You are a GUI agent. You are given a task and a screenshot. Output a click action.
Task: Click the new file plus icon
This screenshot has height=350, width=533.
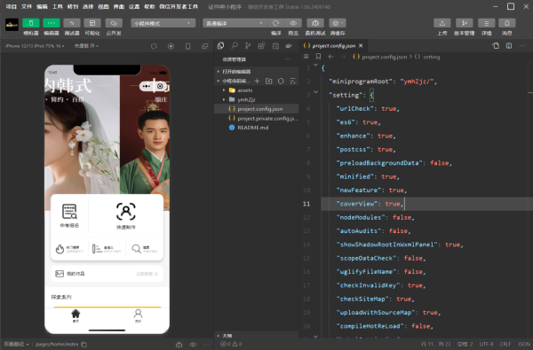tap(257, 81)
